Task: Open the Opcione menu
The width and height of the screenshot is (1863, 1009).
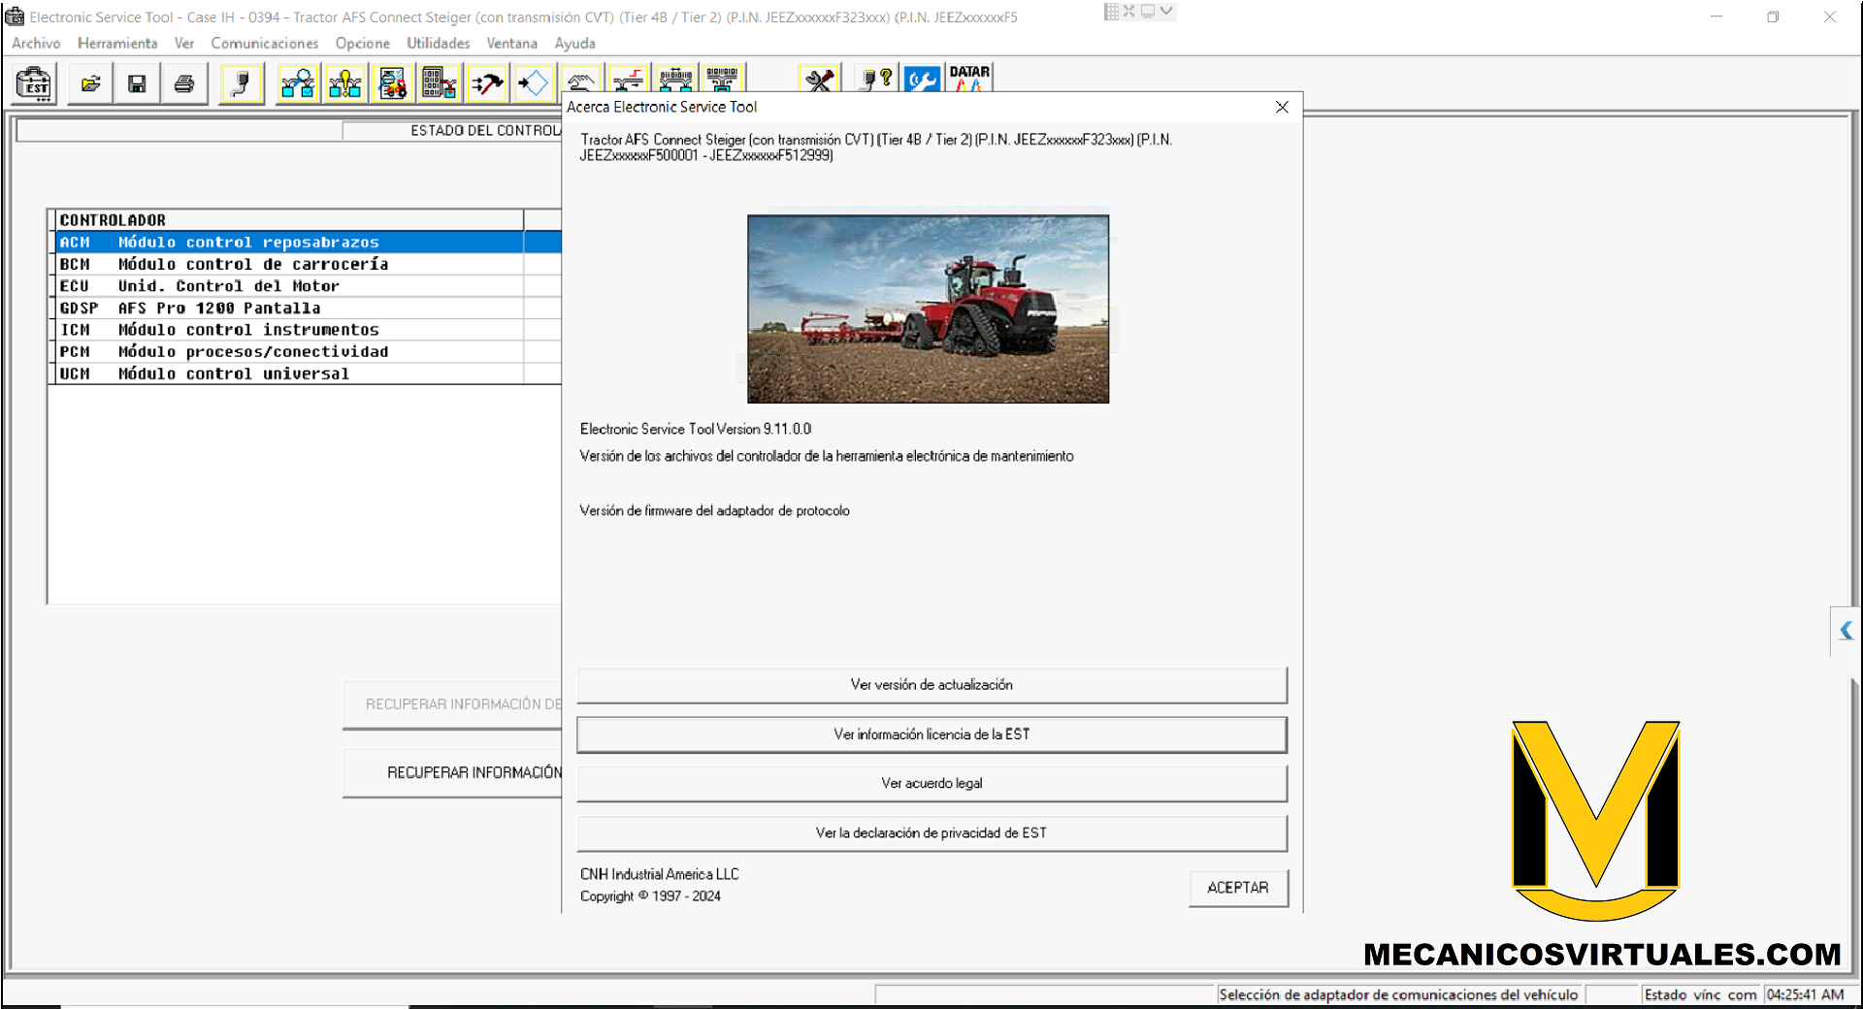Action: (363, 43)
